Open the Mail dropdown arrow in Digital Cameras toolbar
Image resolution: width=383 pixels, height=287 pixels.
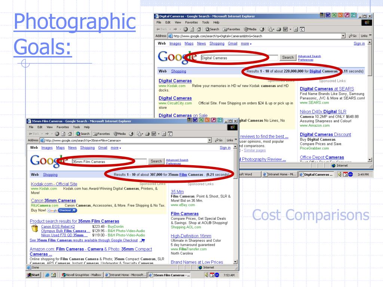coord(273,29)
